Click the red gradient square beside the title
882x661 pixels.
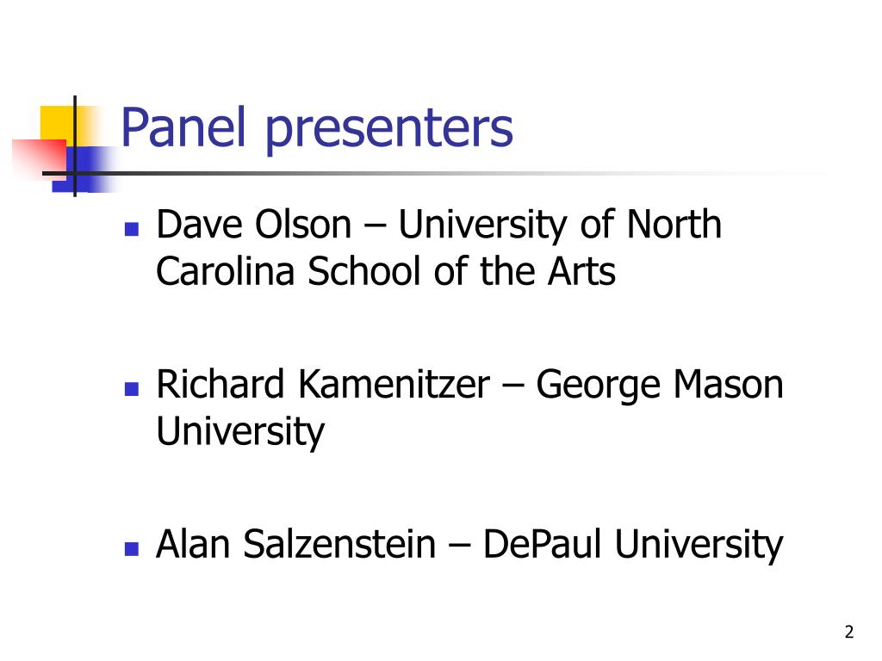click(x=38, y=159)
